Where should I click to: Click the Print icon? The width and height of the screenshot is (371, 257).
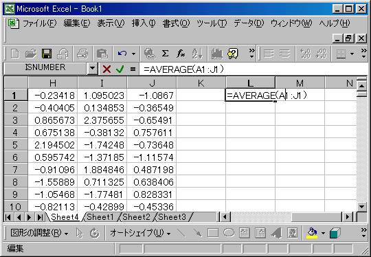tap(83, 54)
